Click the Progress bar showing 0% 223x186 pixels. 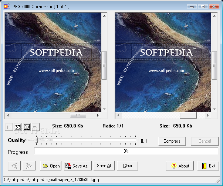pyautogui.click(x=126, y=151)
